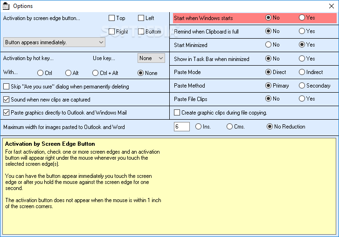
Task: Click 'Start when Windows starts' label
Action: tap(203, 18)
